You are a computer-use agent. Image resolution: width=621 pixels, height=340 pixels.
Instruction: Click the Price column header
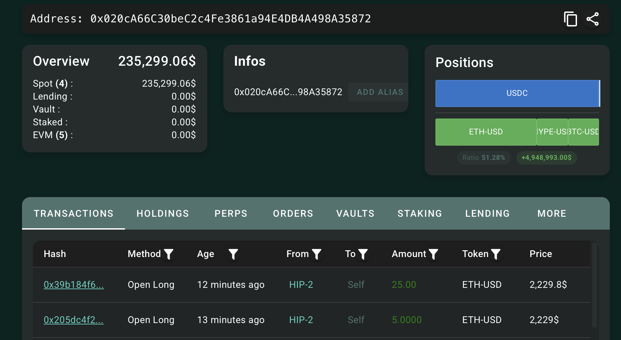[541, 254]
